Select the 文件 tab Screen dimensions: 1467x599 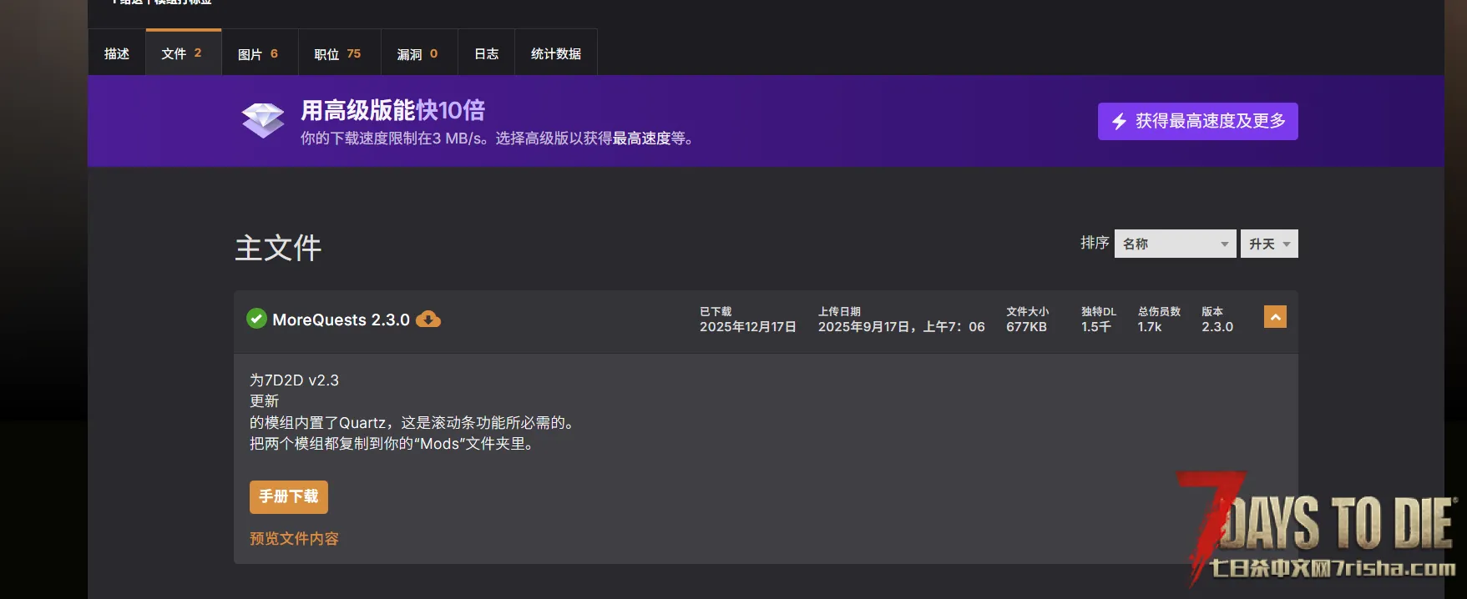tap(182, 53)
